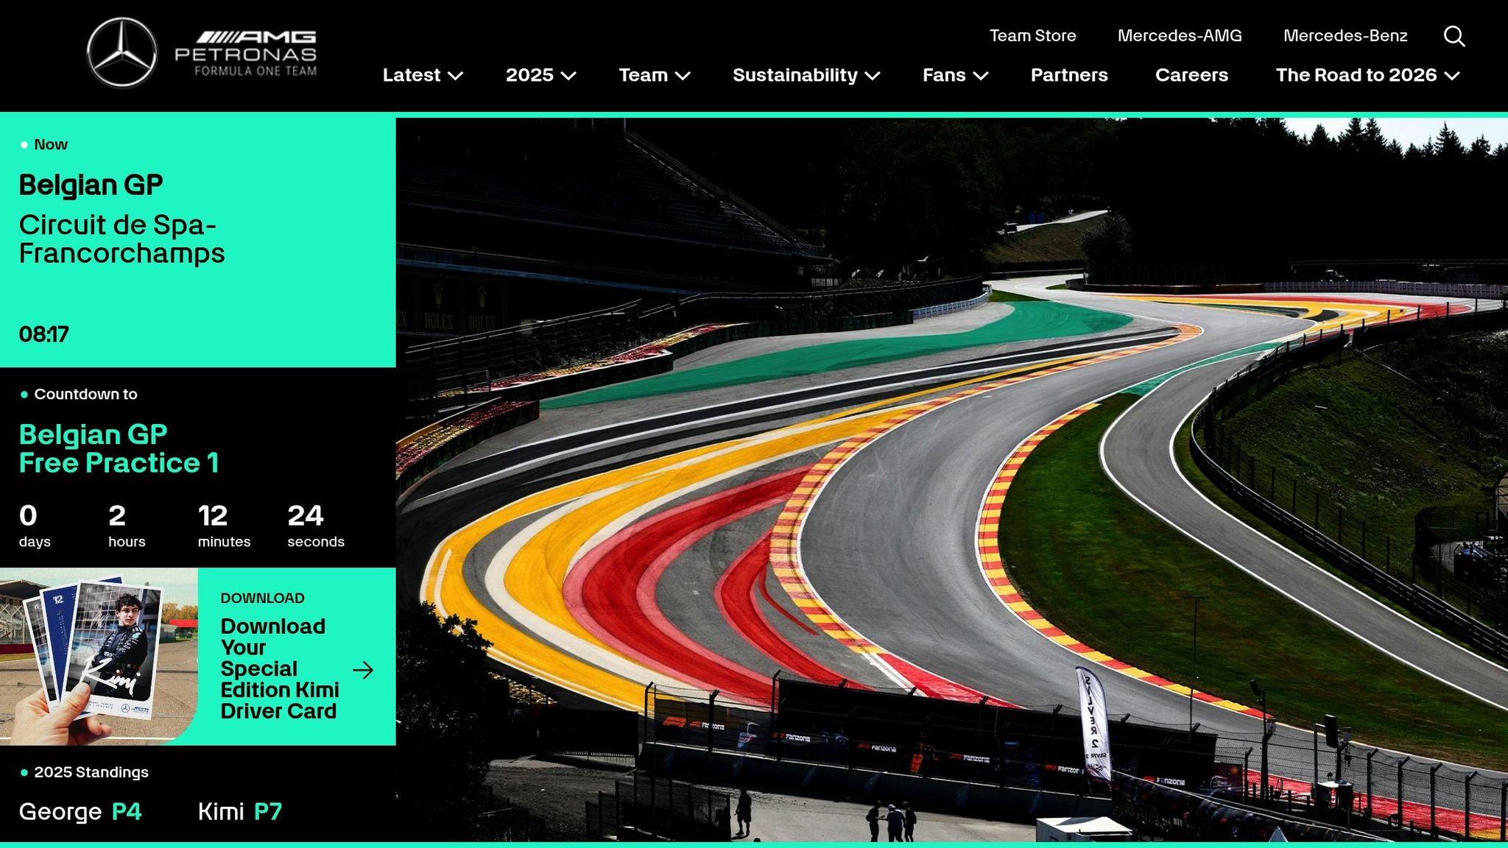Click Circuit de Spa-Francorchamps text
Image resolution: width=1508 pixels, height=848 pixels.
pyautogui.click(x=121, y=239)
